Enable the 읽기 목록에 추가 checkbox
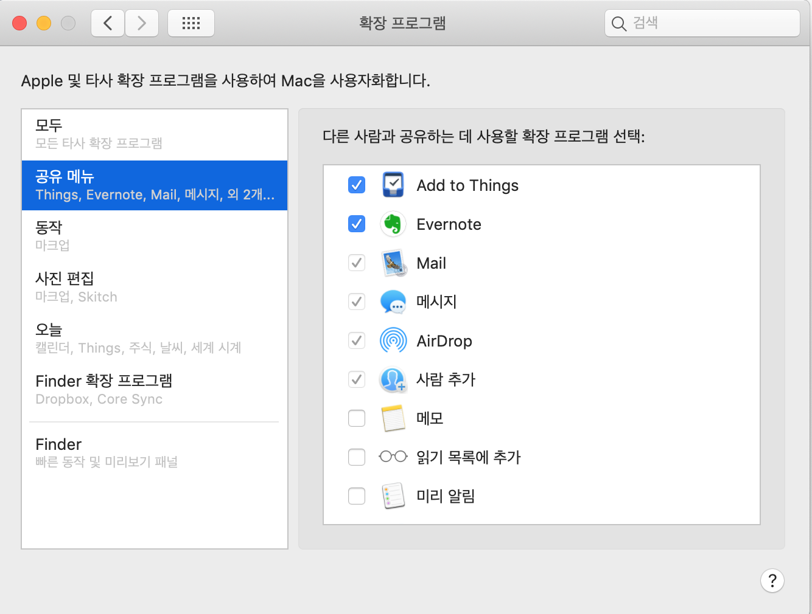812x614 pixels. point(357,457)
